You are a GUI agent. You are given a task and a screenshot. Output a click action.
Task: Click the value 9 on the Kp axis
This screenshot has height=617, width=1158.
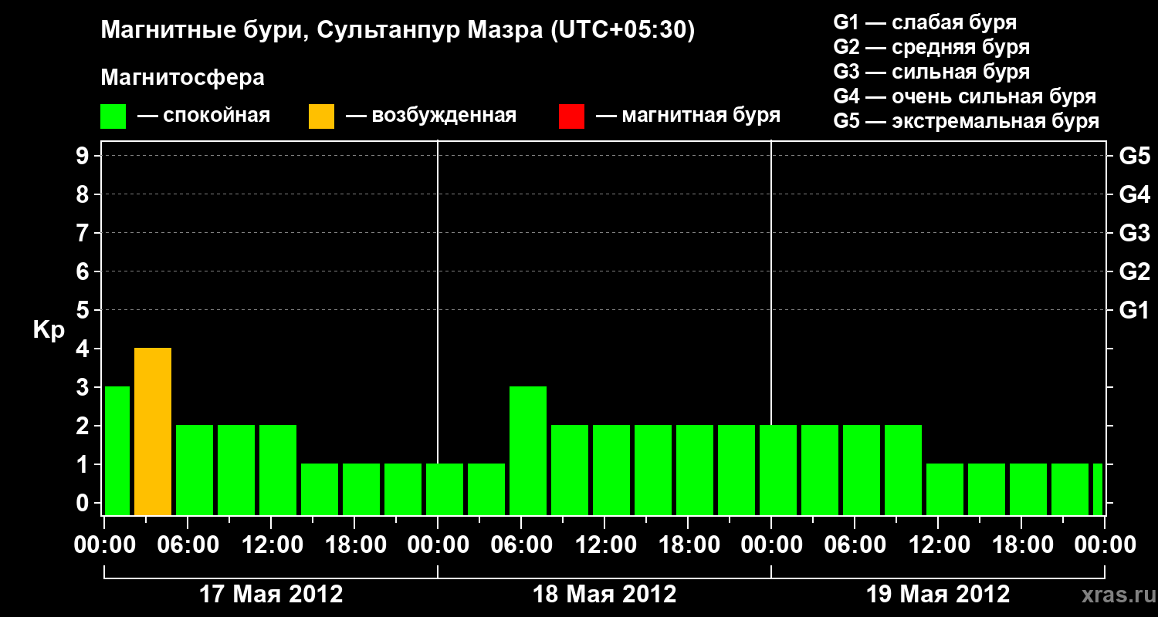[x=84, y=156]
